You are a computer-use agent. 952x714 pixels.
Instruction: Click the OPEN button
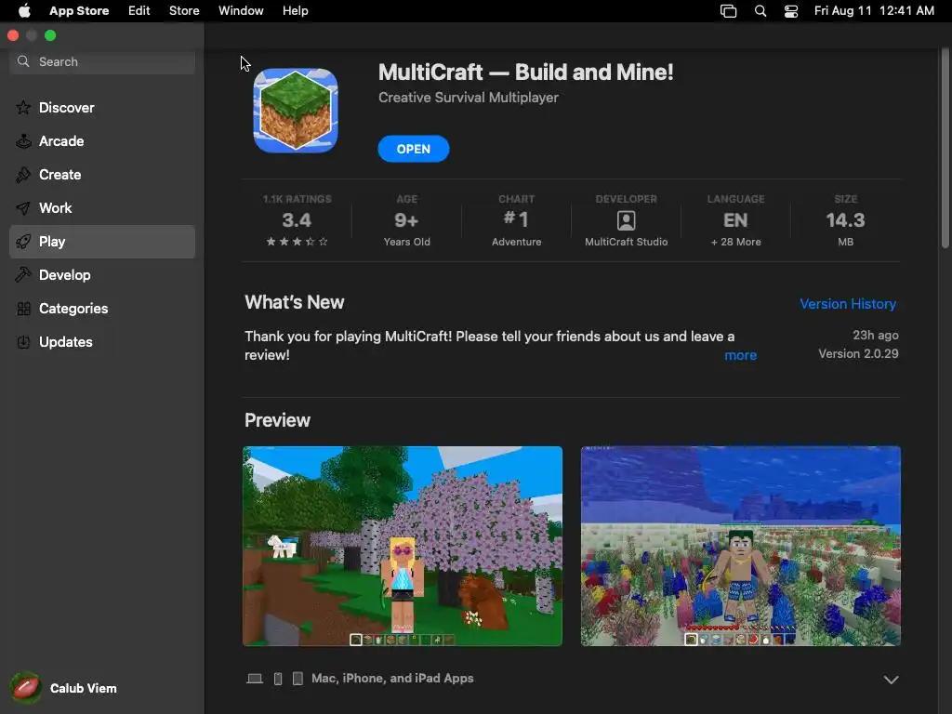(x=414, y=149)
